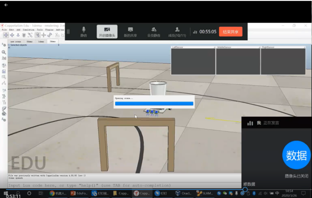This screenshot has height=198, width=312.
Task: Click the Lua command input field
Action: [x=124, y=185]
